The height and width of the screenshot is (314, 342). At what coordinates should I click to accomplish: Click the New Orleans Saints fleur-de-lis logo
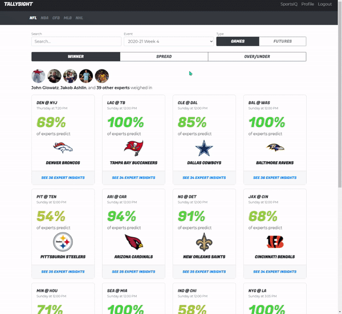click(204, 242)
